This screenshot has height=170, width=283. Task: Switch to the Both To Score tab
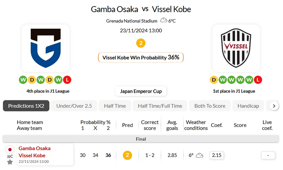pos(210,106)
